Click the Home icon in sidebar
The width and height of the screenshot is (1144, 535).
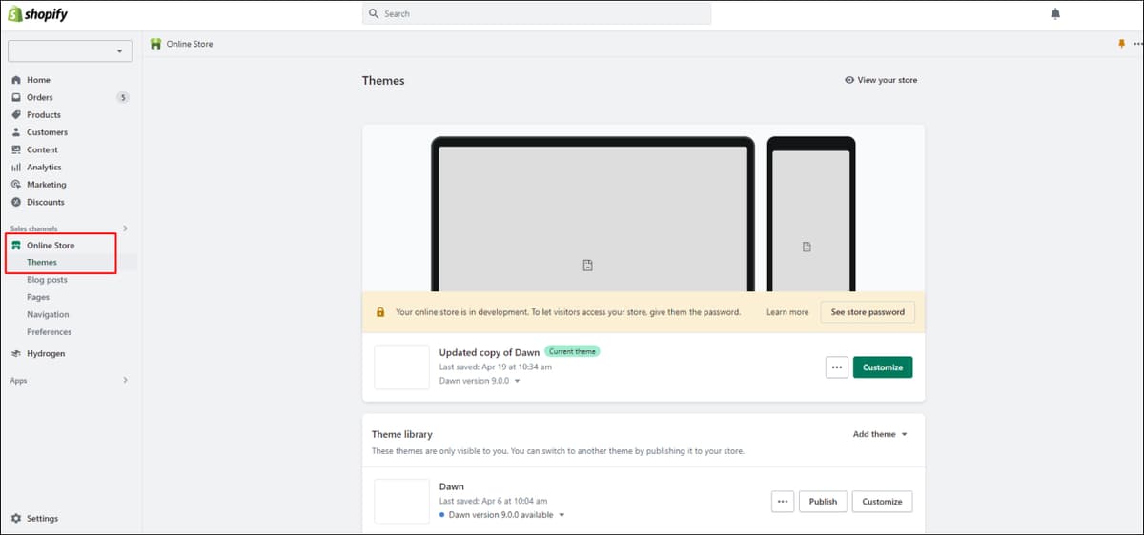pyautogui.click(x=16, y=80)
